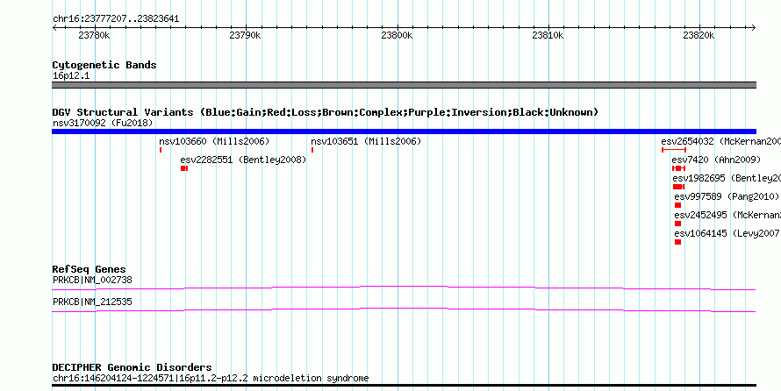Select the 23790k ruler position label
This screenshot has height=391, width=781.
click(x=245, y=35)
